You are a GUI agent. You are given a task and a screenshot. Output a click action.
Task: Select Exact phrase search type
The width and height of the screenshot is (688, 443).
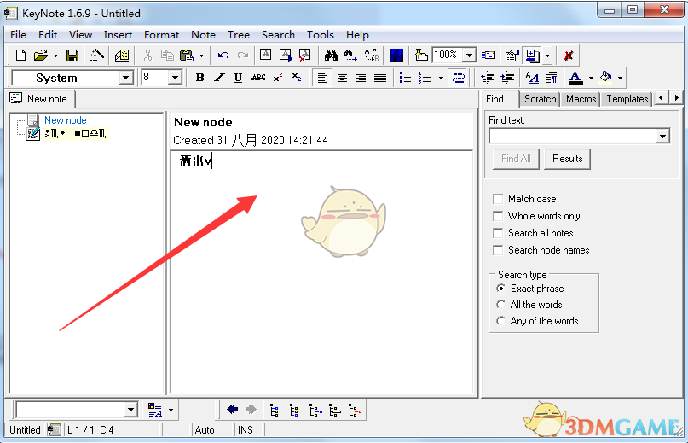[x=500, y=289]
